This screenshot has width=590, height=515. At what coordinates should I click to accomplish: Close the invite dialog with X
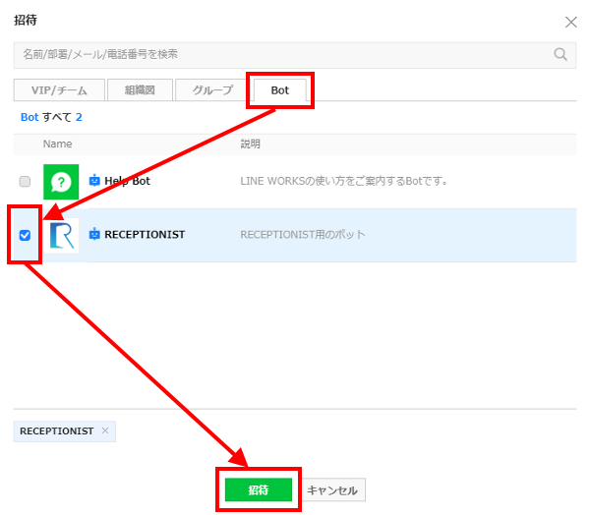[570, 23]
